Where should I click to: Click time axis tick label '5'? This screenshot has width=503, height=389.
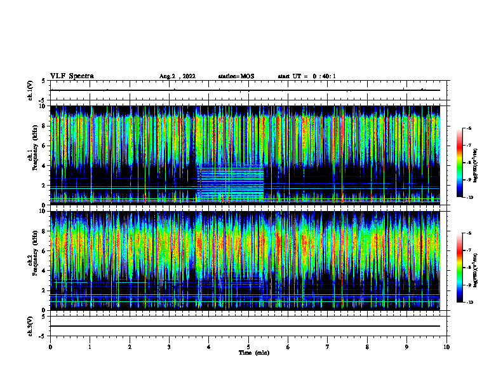(x=248, y=347)
